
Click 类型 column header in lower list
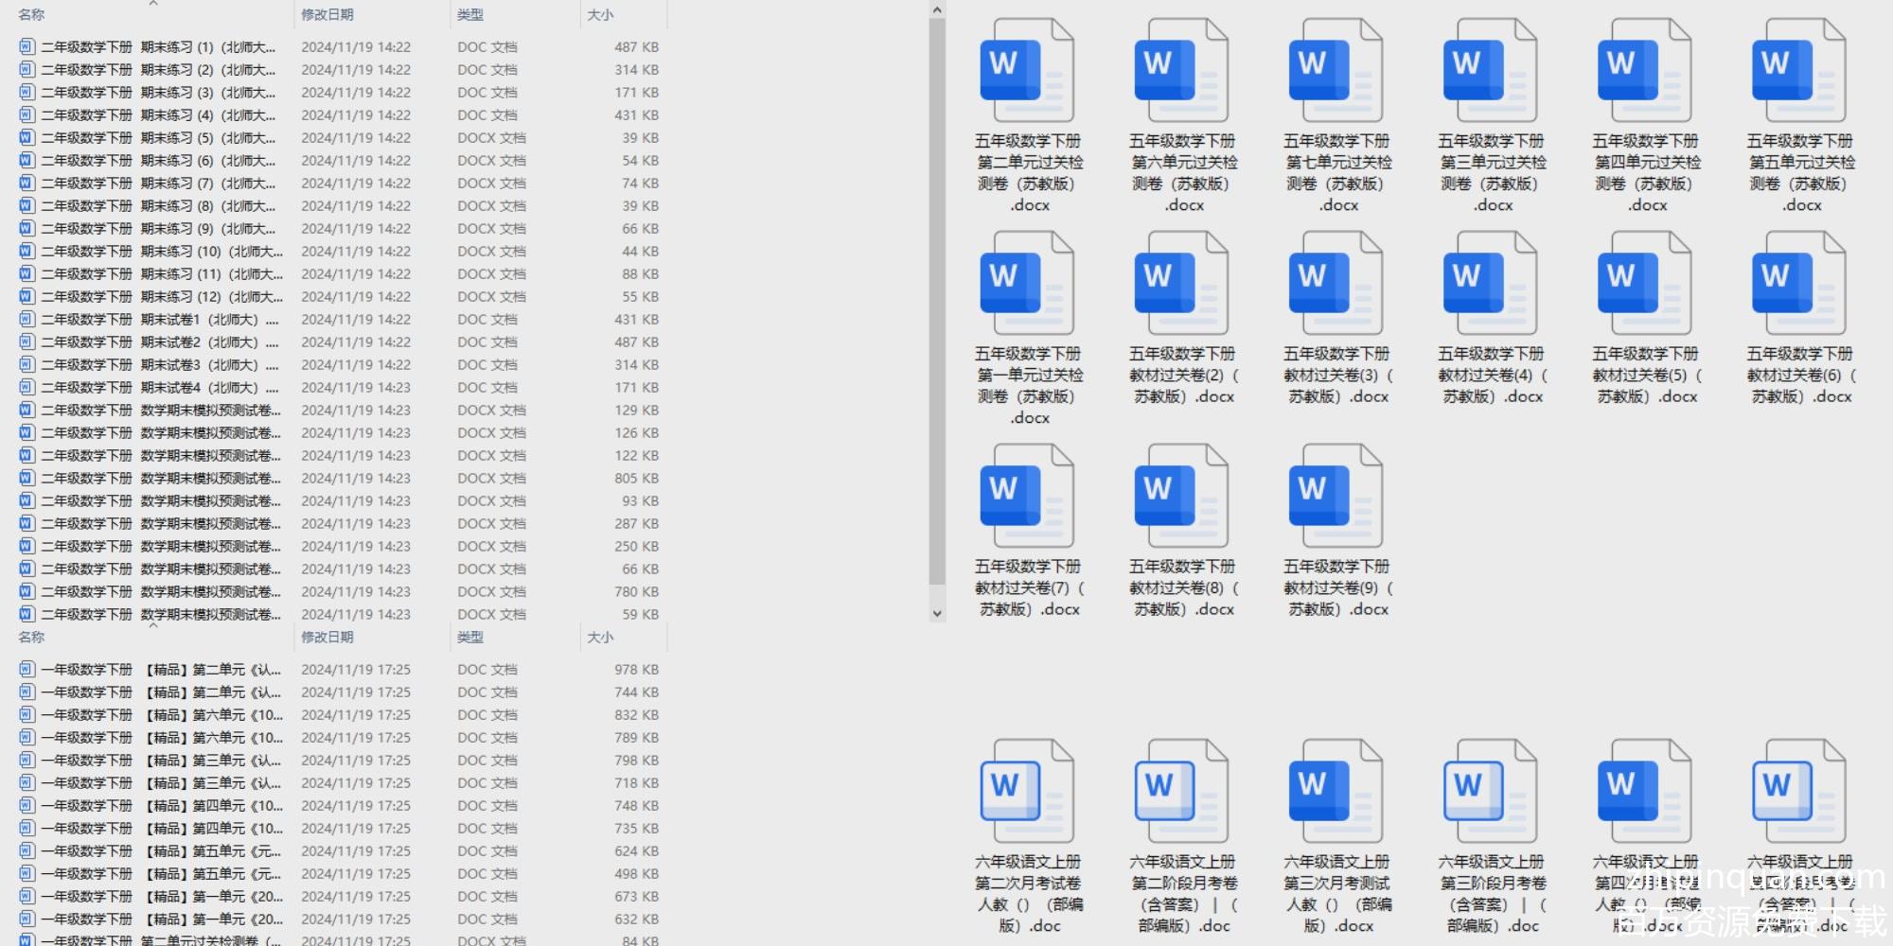[x=470, y=638]
